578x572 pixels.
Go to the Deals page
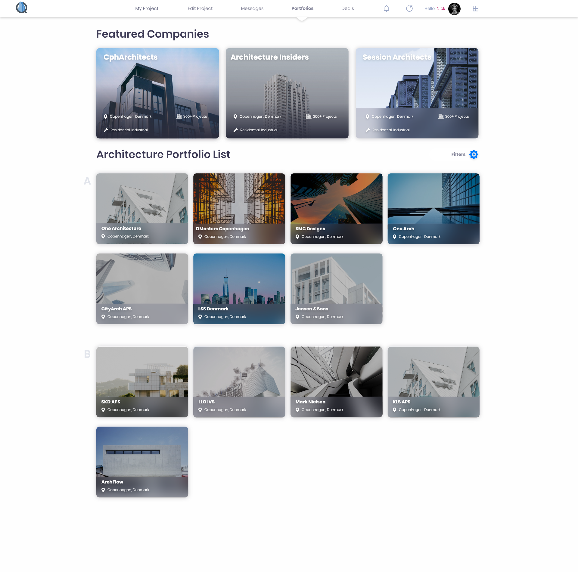tap(347, 8)
